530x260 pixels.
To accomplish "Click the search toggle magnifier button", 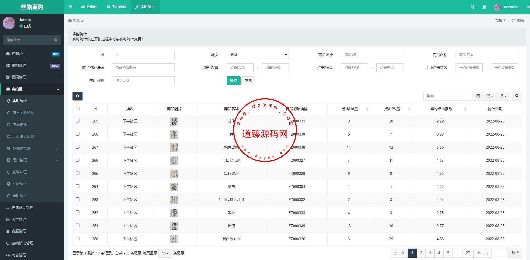I will point(517,96).
